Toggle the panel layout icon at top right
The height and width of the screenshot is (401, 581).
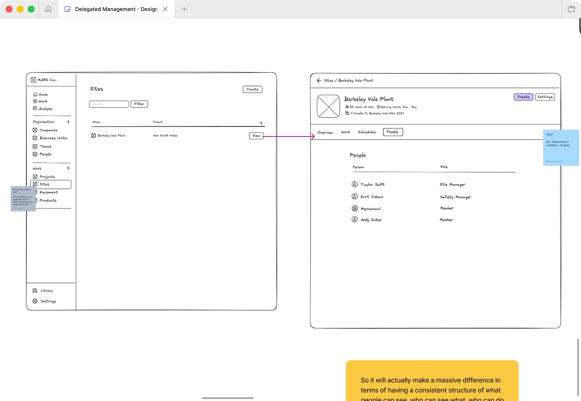tap(571, 9)
